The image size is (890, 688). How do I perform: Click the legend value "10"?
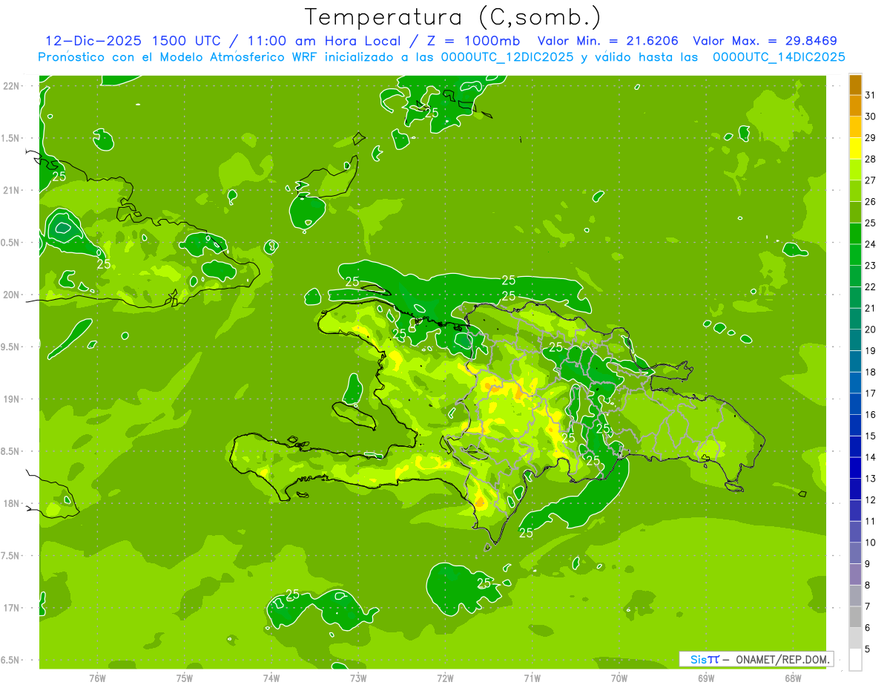[x=871, y=543]
